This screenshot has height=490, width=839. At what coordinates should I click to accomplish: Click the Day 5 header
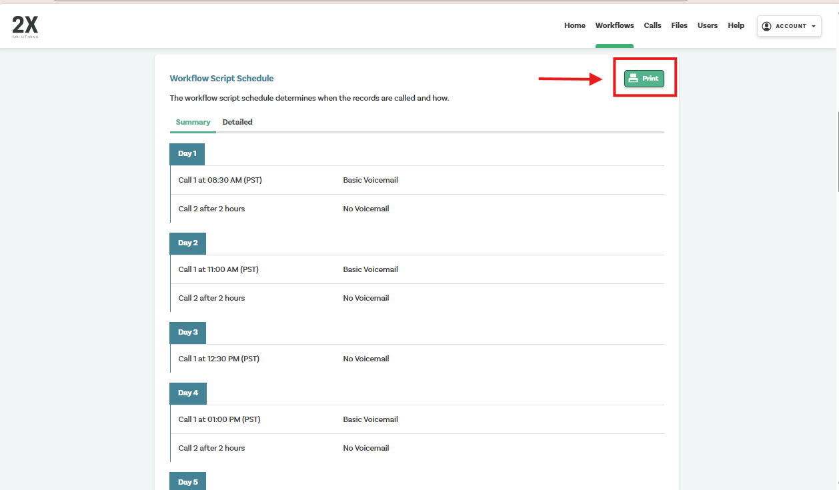click(188, 481)
